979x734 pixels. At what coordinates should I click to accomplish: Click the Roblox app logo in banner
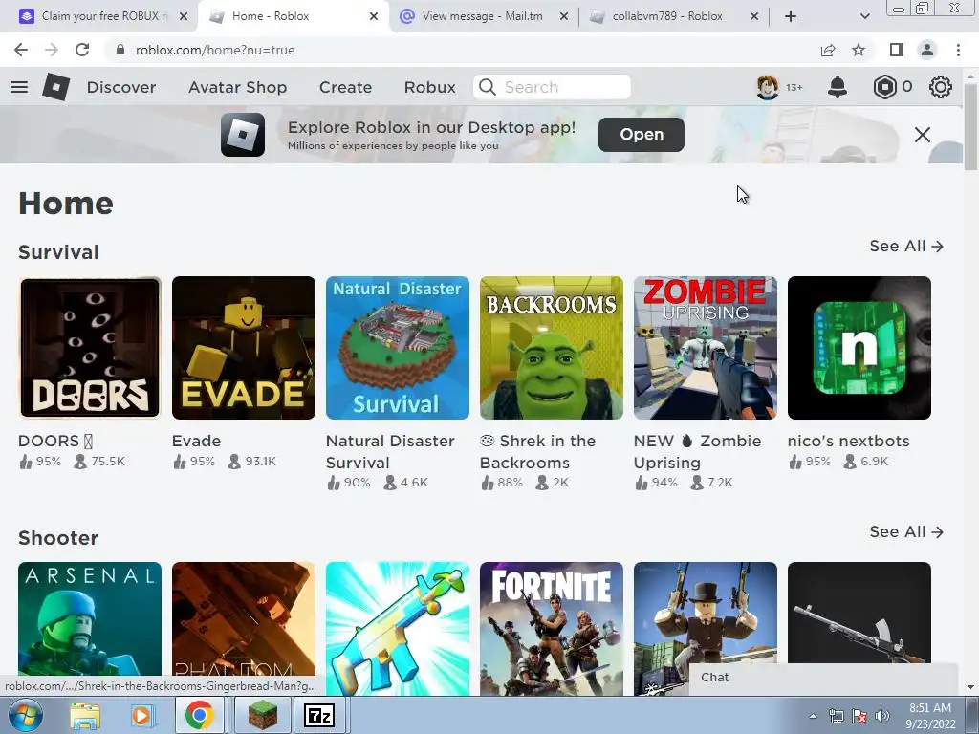click(243, 134)
